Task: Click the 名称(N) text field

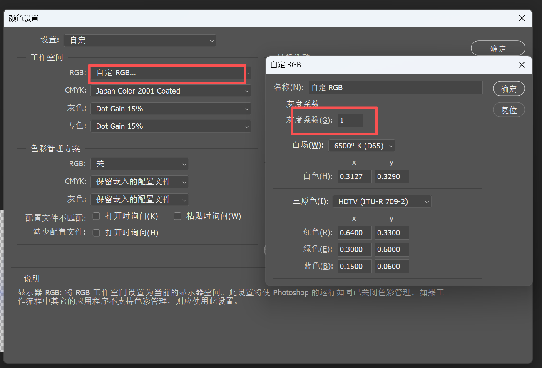Action: pos(395,88)
